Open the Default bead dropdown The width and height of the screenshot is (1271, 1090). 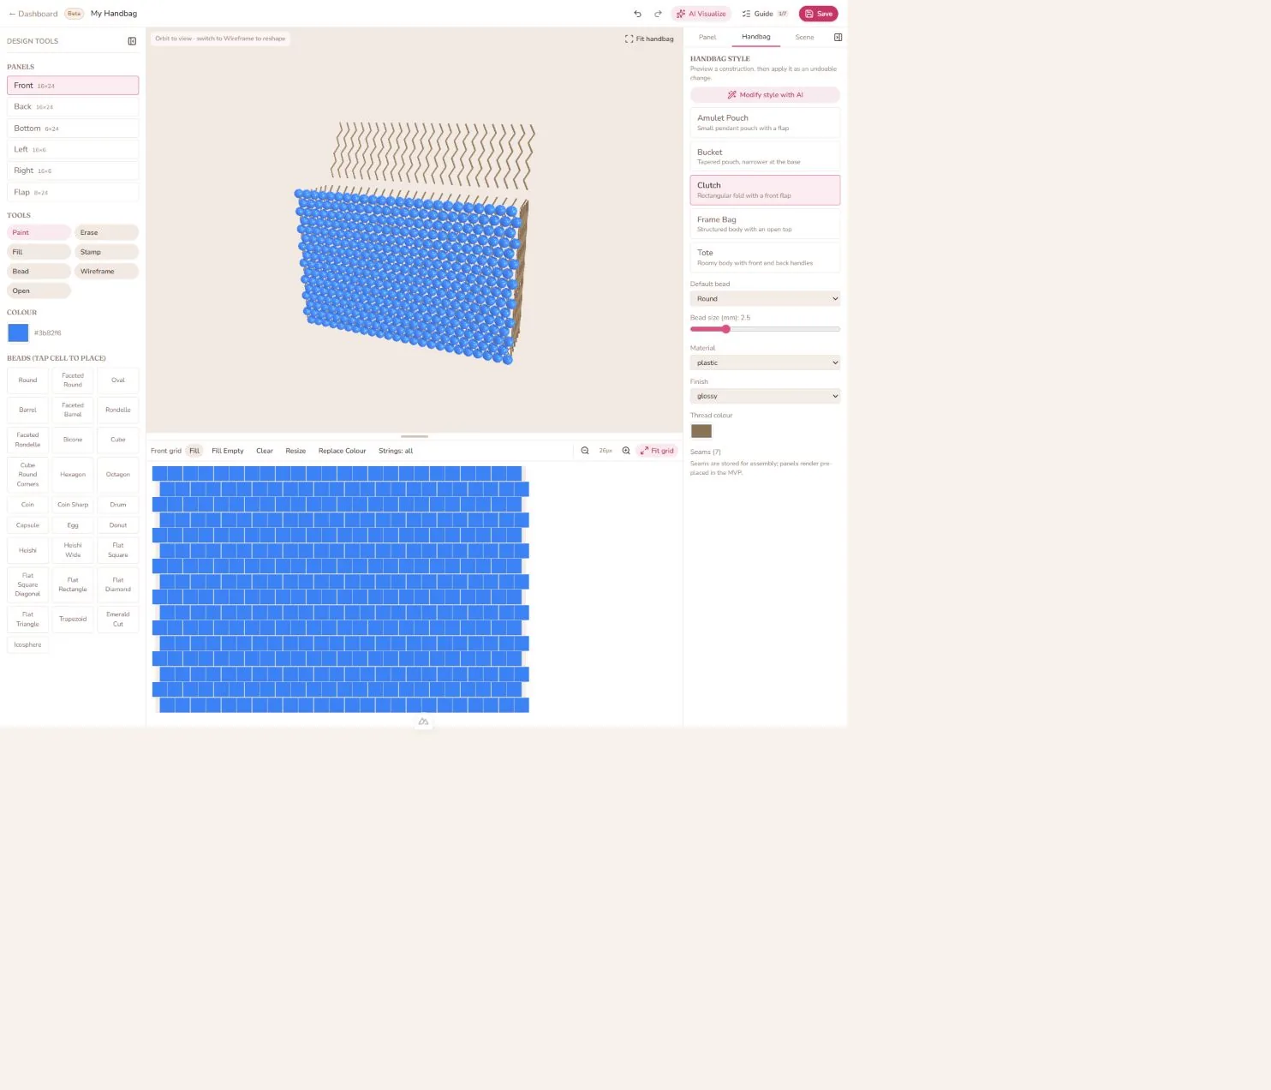(x=765, y=298)
